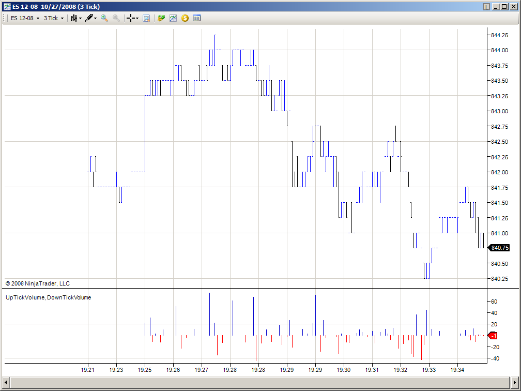Open the indicators chart icon
This screenshot has height=391, width=521.
click(173, 18)
